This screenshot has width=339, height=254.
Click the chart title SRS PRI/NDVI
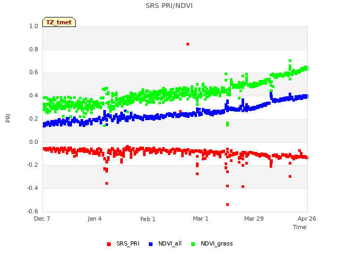169,6
